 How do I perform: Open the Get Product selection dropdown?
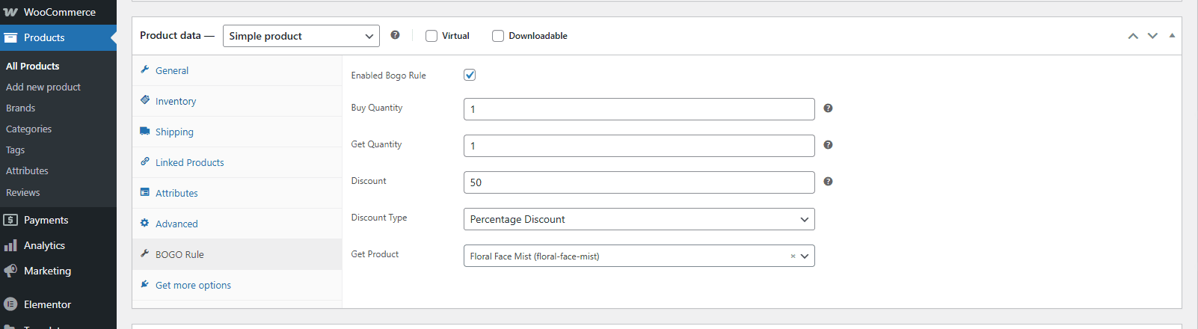(805, 256)
